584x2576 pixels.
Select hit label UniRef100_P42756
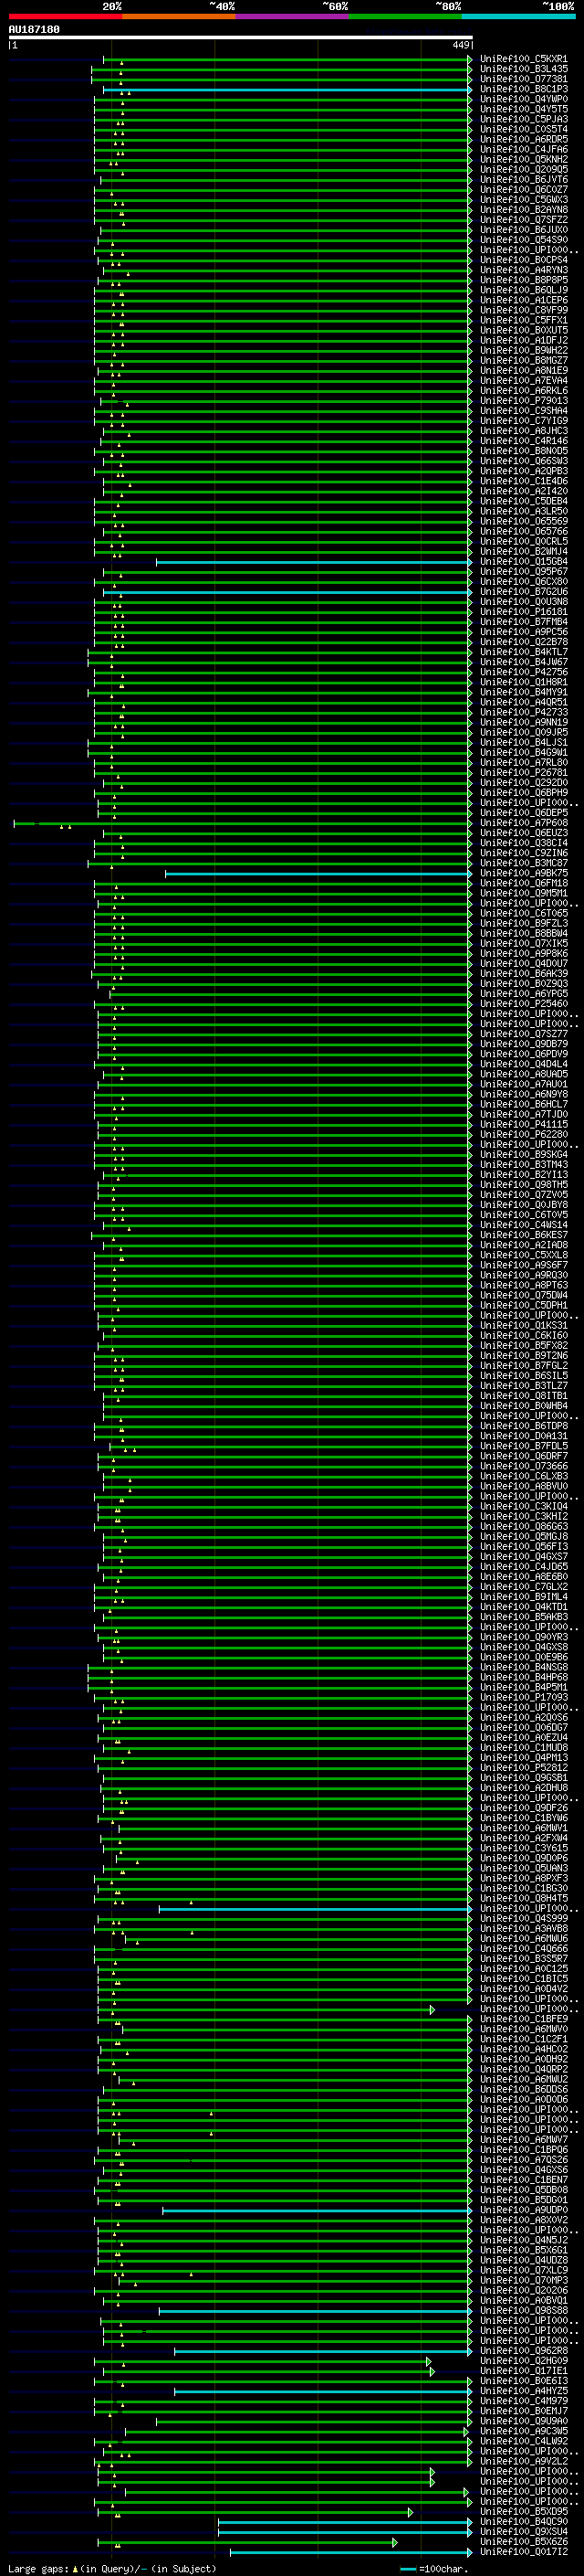[x=523, y=672]
